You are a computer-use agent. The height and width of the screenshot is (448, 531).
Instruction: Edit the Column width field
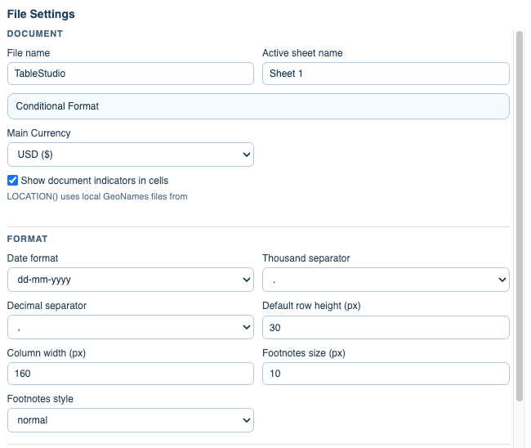pos(131,374)
